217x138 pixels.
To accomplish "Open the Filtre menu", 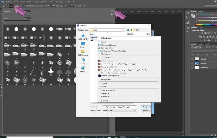I will (x=52, y=2).
